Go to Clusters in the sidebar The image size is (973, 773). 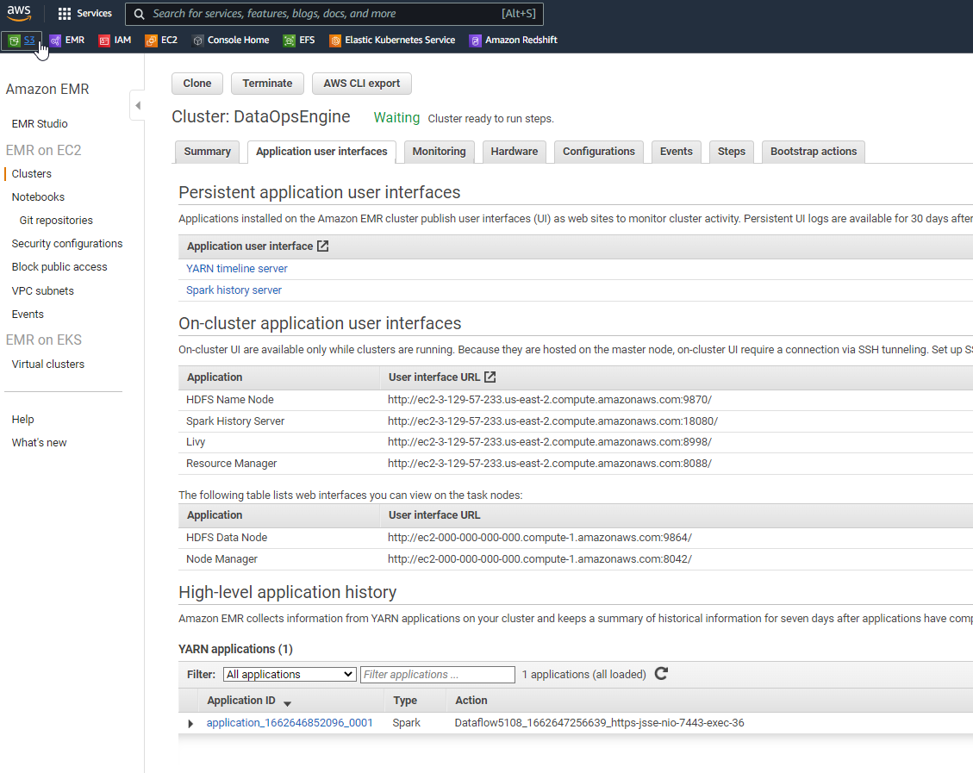pos(32,174)
